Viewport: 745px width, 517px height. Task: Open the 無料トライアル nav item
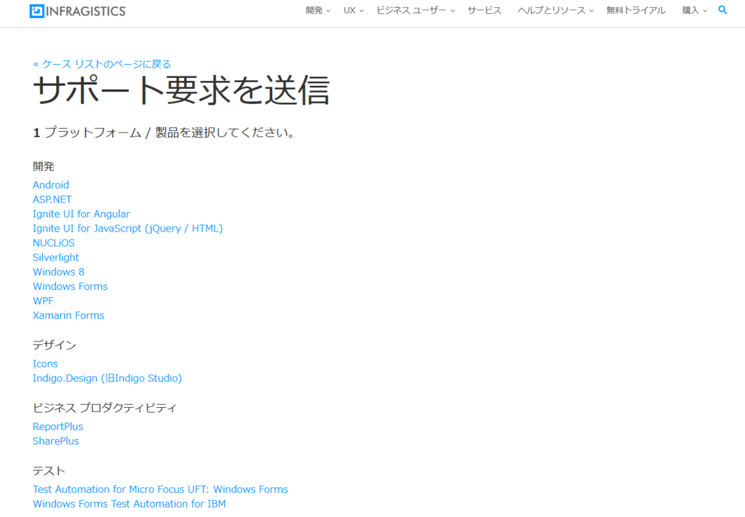coord(636,10)
